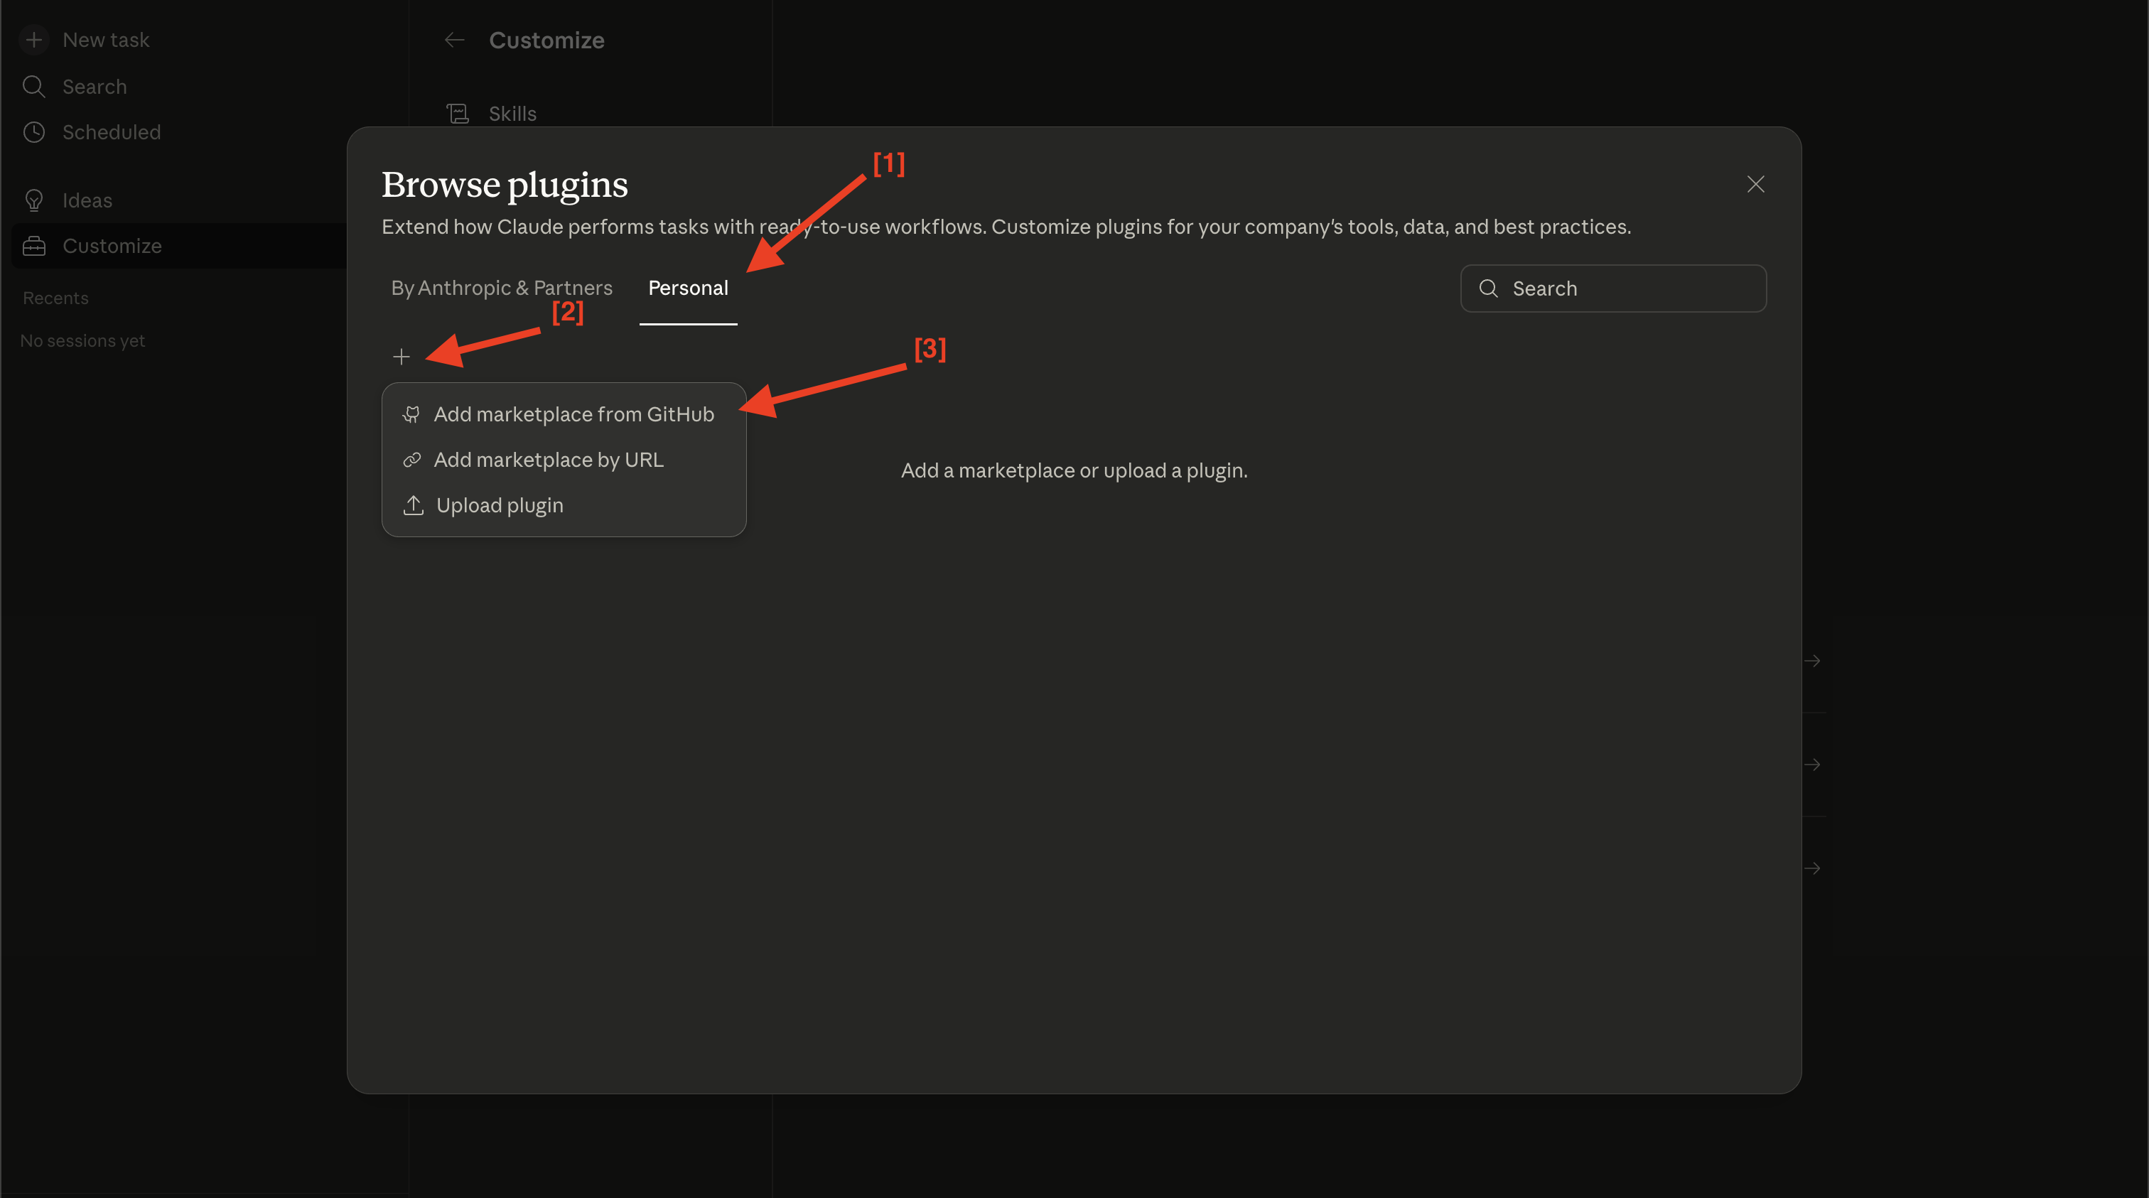
Task: Choose Upload plugin from the menu
Action: [499, 504]
